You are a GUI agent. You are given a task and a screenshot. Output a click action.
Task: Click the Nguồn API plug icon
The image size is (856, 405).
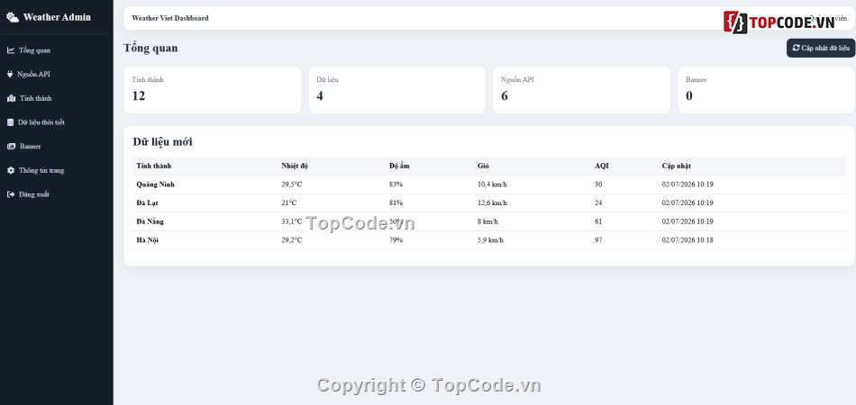click(10, 74)
